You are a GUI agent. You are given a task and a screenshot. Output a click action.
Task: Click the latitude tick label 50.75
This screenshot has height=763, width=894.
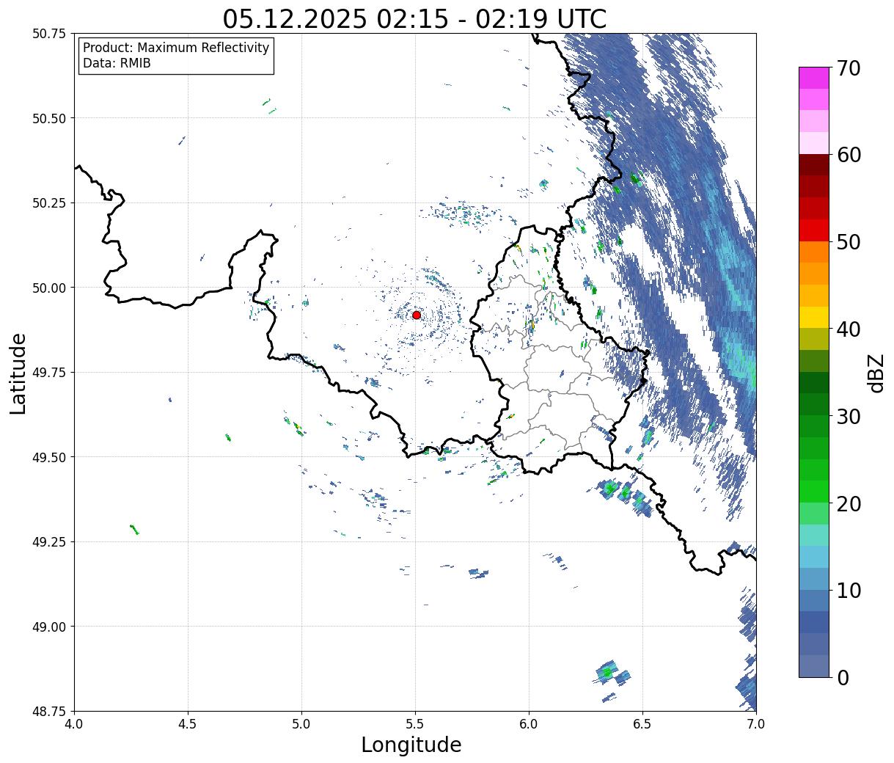(49, 34)
